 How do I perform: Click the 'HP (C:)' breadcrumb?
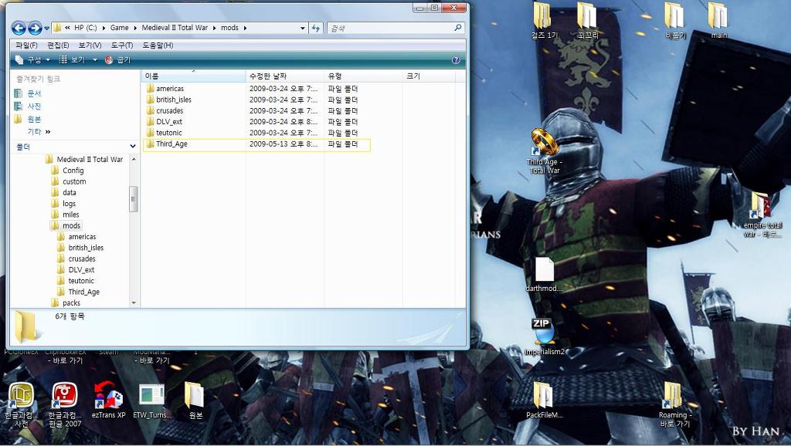85,28
